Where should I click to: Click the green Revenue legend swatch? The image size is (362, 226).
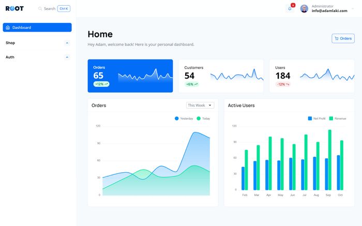pos(331,118)
